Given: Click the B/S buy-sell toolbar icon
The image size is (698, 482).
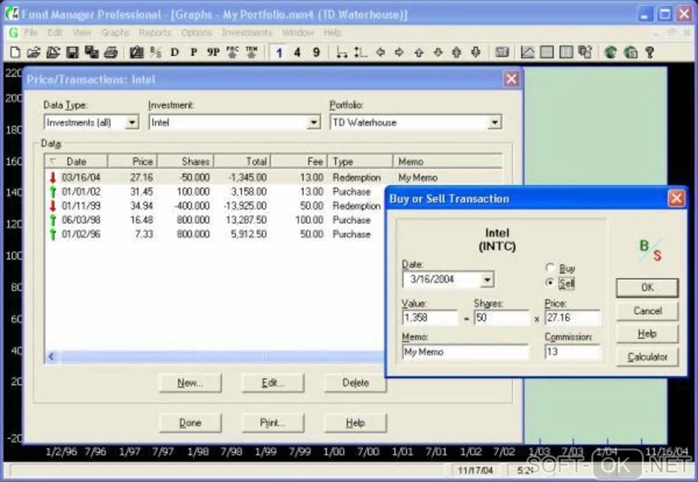Looking at the screenshot, I should coord(156,53).
